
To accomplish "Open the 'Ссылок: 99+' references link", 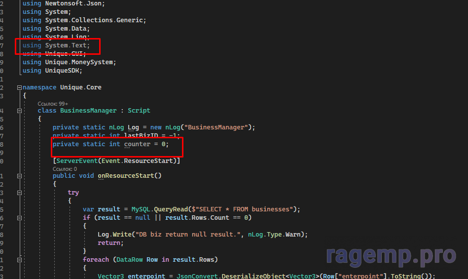I will [53, 104].
